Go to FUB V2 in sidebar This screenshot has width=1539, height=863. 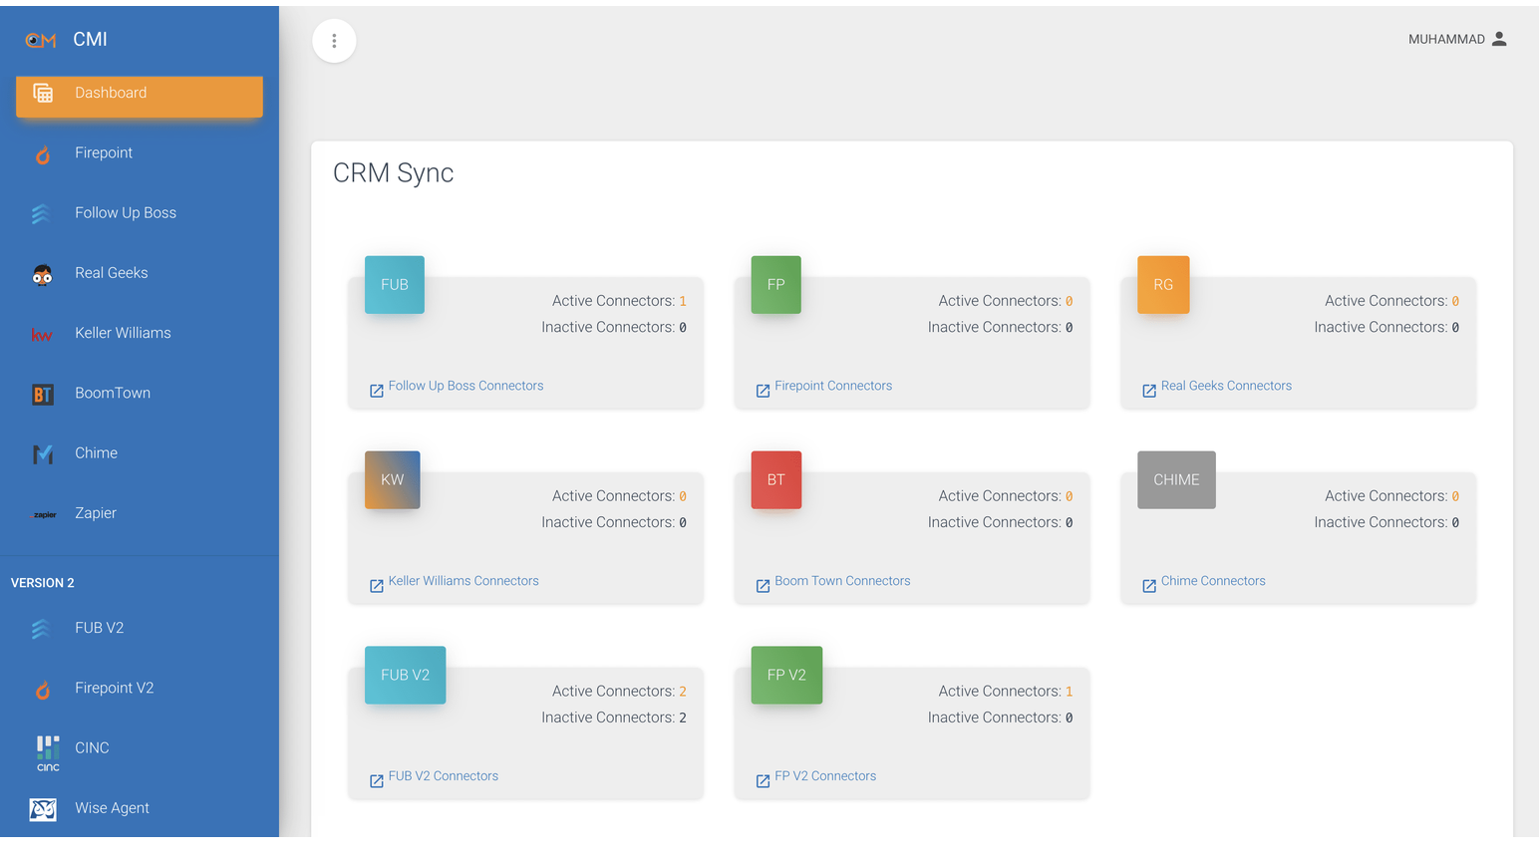[x=140, y=629]
